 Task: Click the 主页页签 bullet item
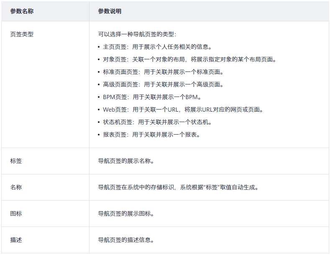[158, 47]
